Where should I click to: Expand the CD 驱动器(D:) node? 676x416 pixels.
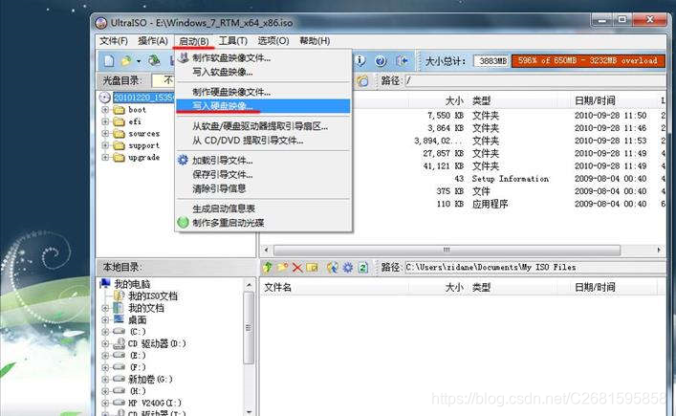coord(105,343)
